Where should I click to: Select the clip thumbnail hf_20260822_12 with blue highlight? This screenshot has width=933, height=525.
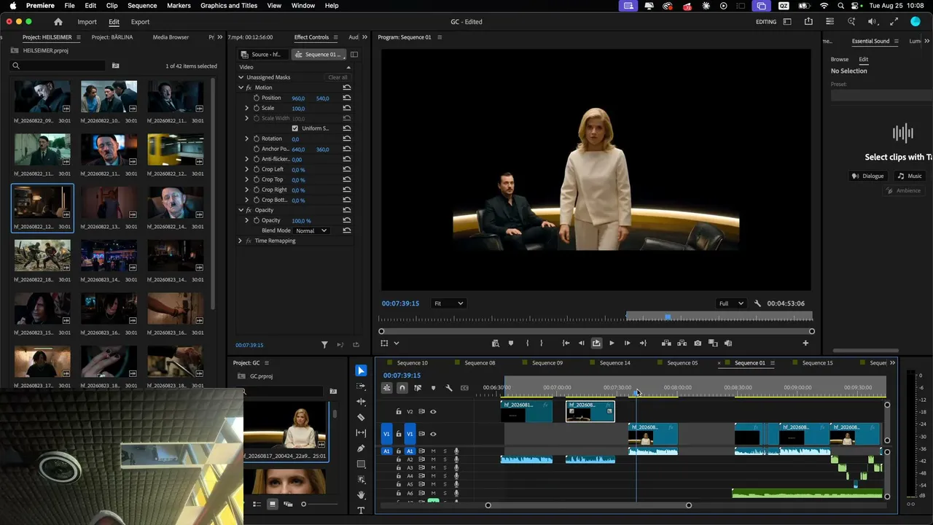click(42, 208)
